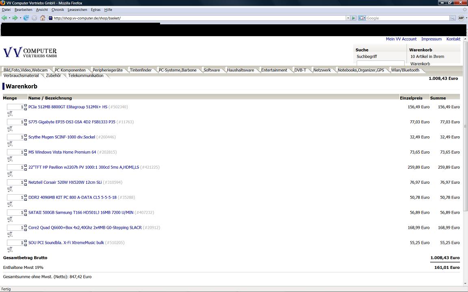
Task: Click the VV favicon in the address bar
Action: (x=50, y=18)
